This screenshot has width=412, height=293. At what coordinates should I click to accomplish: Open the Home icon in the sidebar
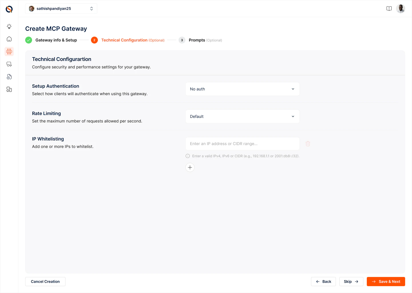tap(9, 39)
